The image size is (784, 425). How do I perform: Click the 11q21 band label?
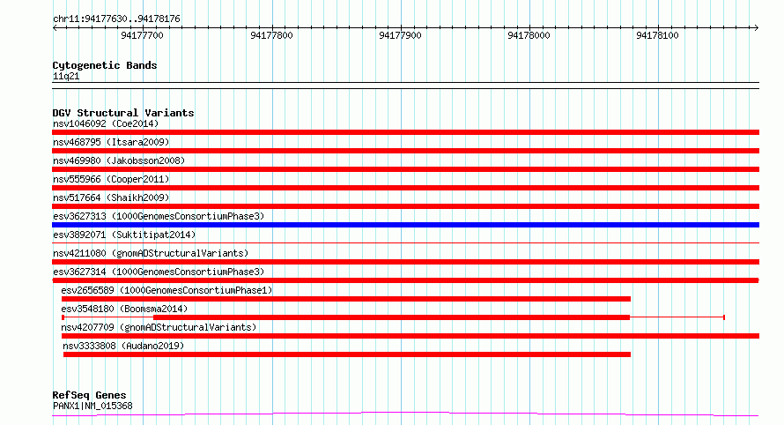click(x=66, y=76)
